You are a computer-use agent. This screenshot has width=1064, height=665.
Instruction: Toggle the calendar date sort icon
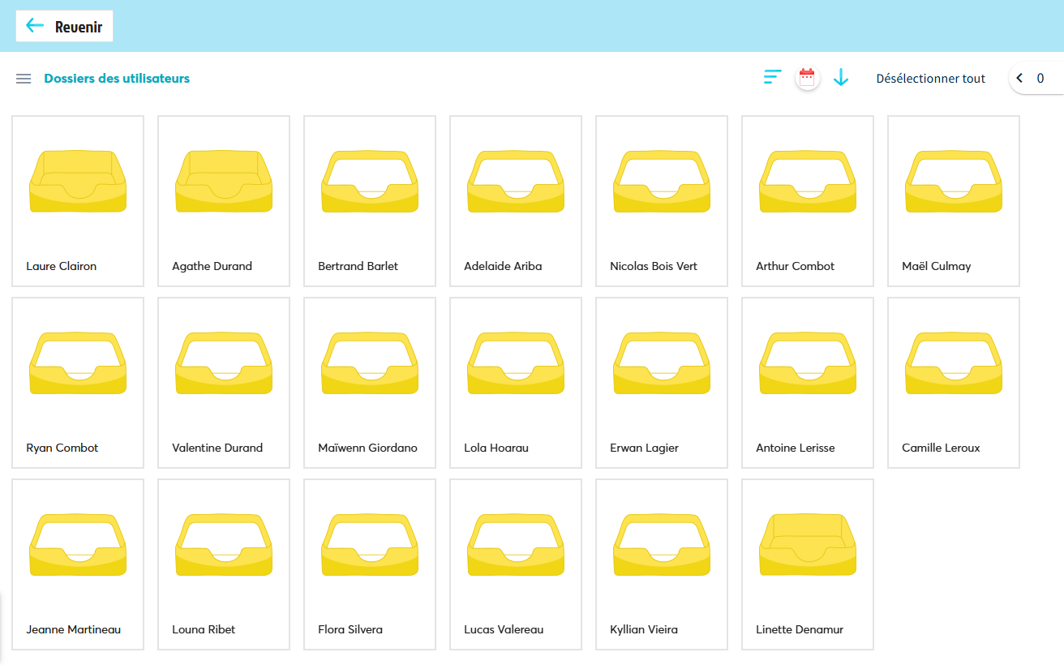806,78
